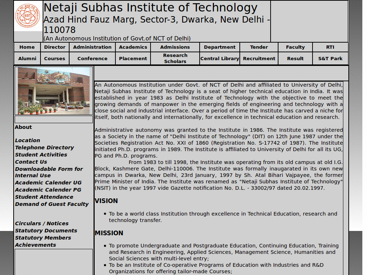The height and width of the screenshot is (275, 367).
Task: View the Achievements page
Action: point(35,245)
